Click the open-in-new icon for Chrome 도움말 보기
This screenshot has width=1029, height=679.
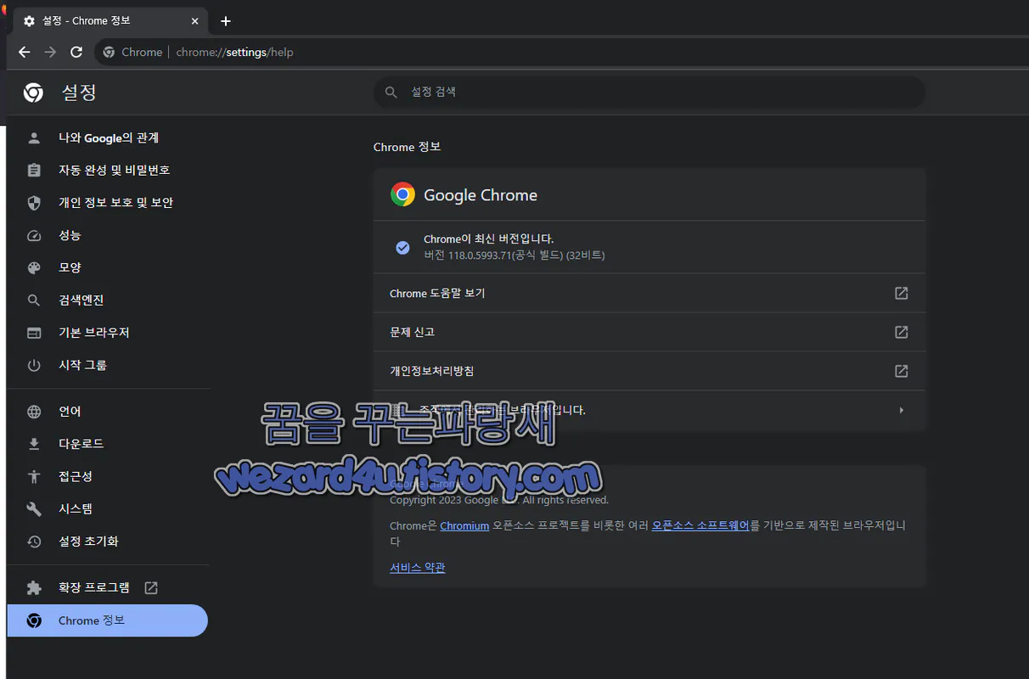coord(902,293)
